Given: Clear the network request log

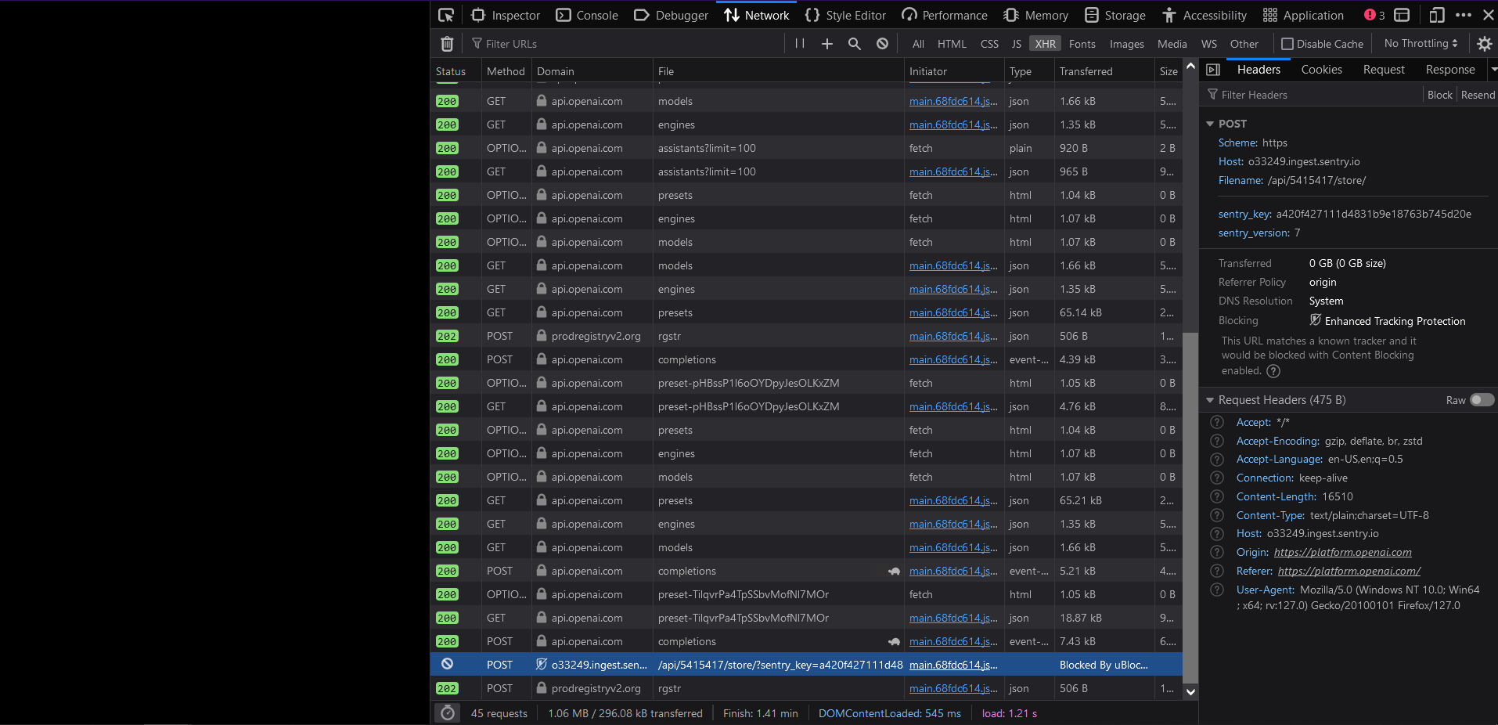Looking at the screenshot, I should click(x=447, y=44).
